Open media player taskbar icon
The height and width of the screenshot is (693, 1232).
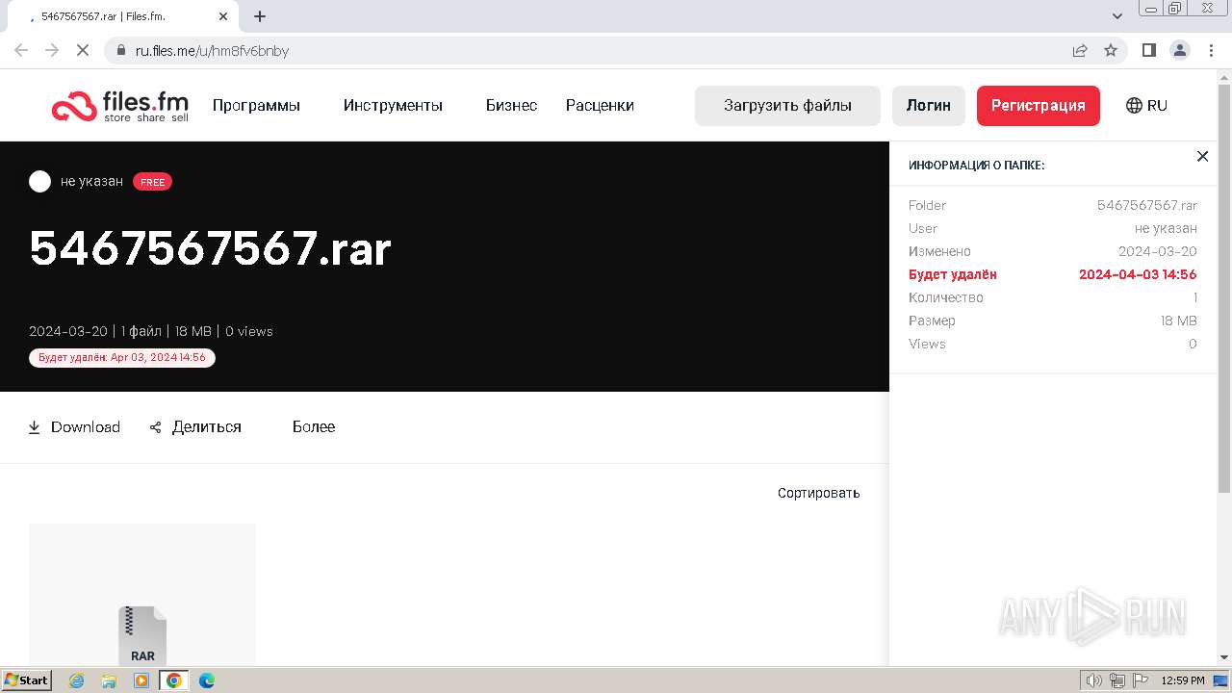(x=141, y=680)
